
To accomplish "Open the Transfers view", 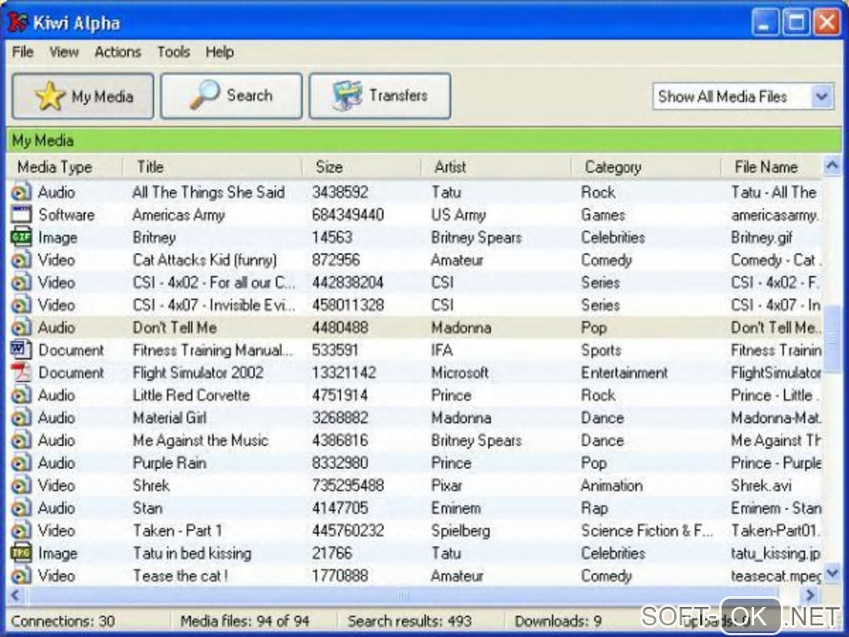I will click(x=380, y=96).
